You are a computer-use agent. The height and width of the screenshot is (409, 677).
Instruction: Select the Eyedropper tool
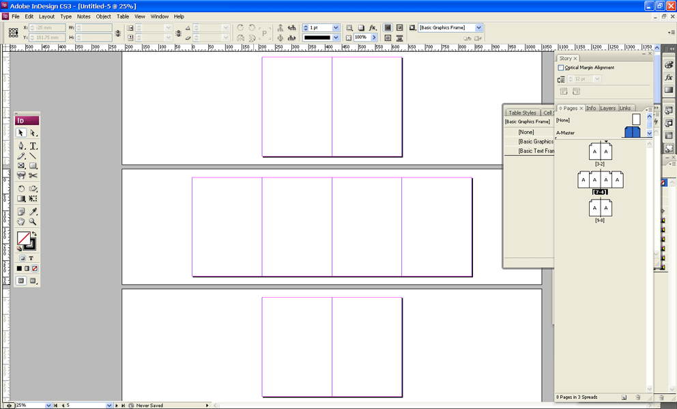click(x=33, y=212)
